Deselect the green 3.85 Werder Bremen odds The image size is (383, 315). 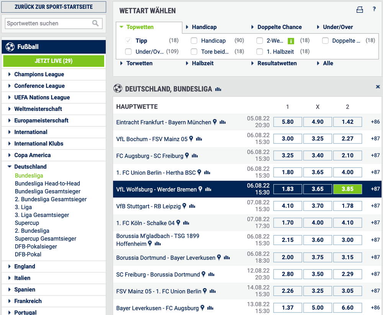[x=347, y=189]
